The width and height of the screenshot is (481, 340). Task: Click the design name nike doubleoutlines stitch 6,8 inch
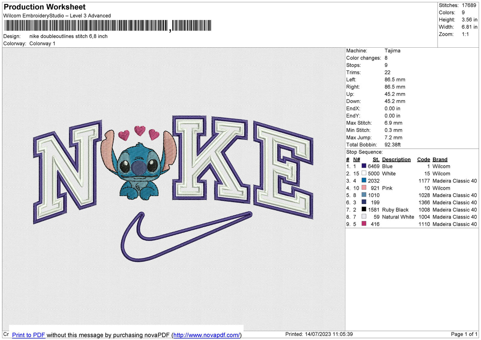[69, 36]
